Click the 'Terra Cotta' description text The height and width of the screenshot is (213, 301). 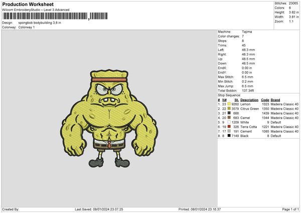click(249, 127)
